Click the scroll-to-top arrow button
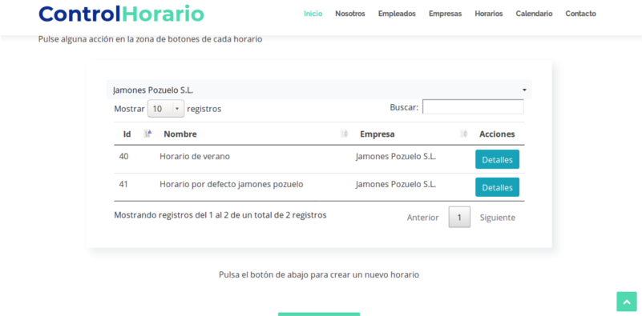Viewport: 642px width, 316px height. 627,302
